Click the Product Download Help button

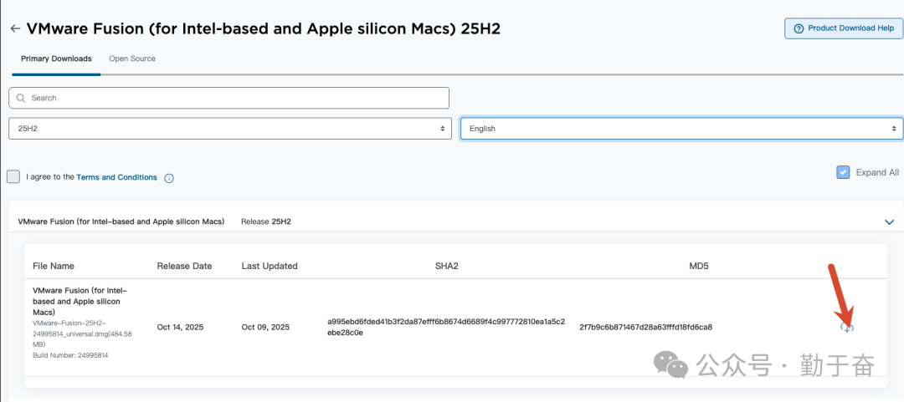pyautogui.click(x=844, y=28)
